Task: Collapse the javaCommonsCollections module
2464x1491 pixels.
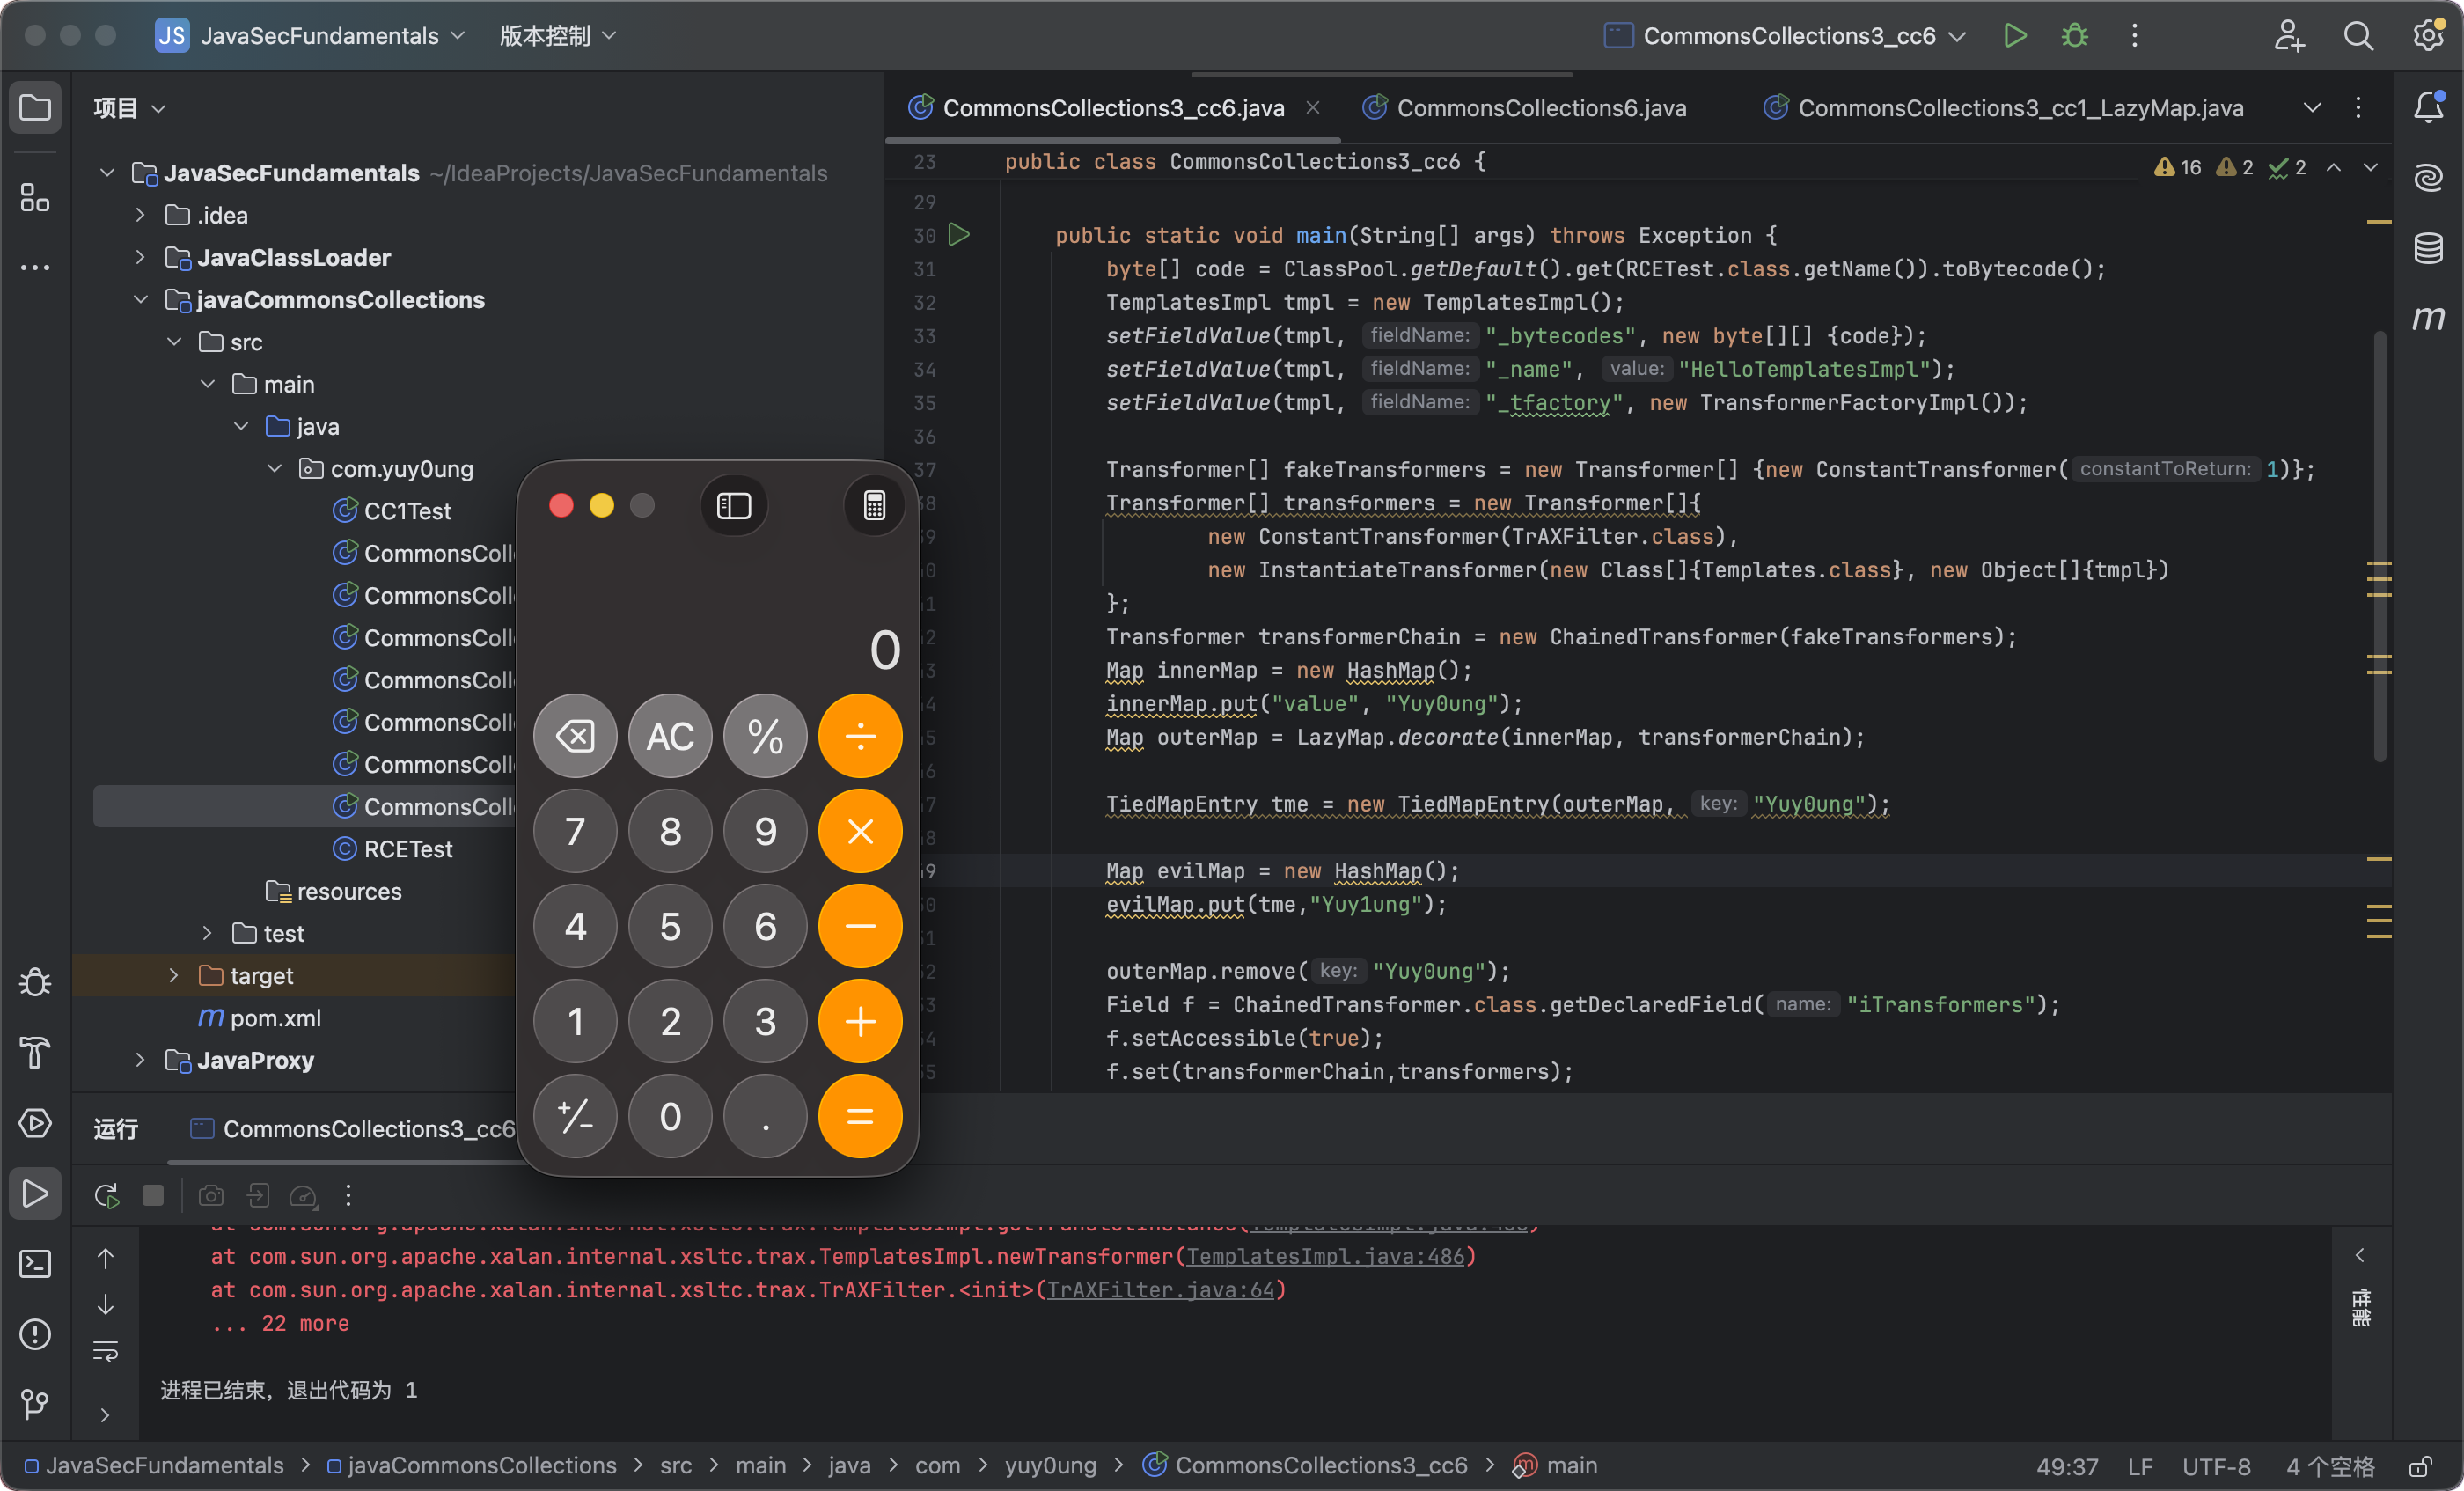Action: pos(140,300)
